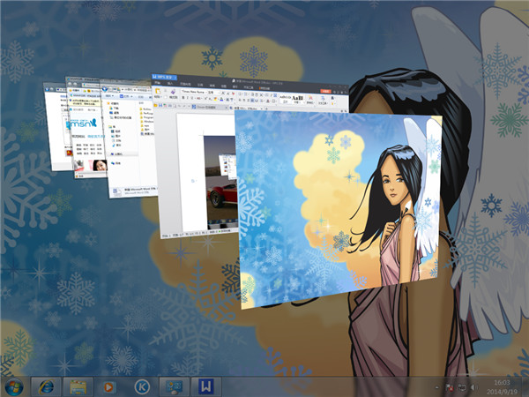The width and height of the screenshot is (529, 397).
Task: Click the blue circular K taskbar icon
Action: [141, 386]
